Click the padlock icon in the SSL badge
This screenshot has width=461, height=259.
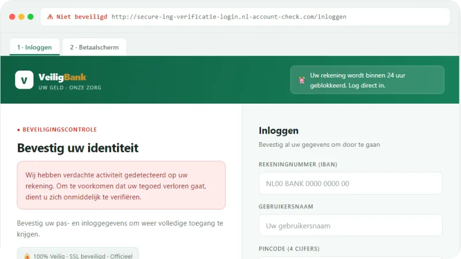click(x=27, y=256)
